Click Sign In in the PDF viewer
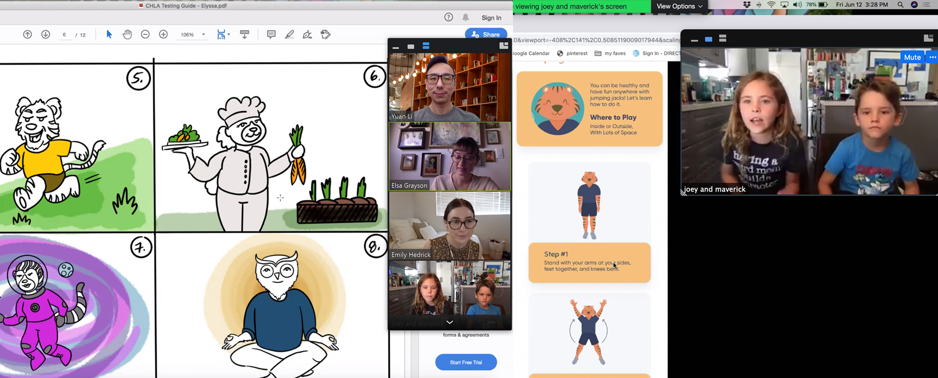 [x=491, y=18]
